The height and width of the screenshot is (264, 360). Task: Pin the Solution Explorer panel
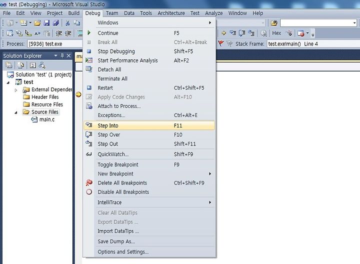[62, 55]
